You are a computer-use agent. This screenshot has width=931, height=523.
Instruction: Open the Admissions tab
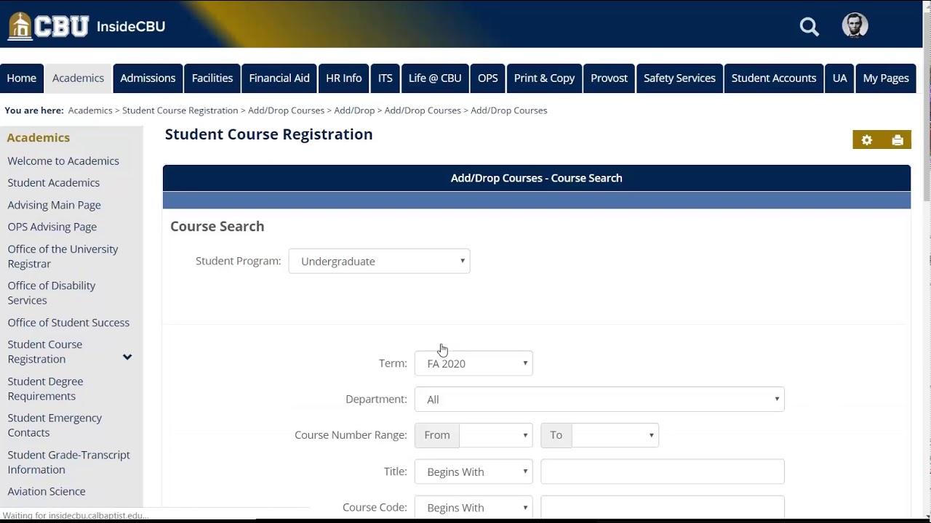point(148,78)
